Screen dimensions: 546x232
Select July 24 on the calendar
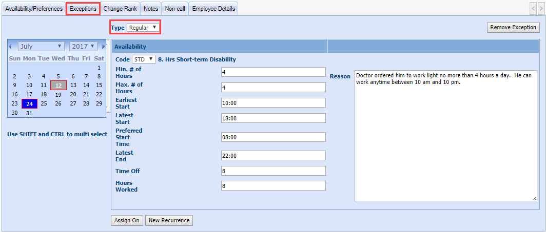(x=30, y=104)
